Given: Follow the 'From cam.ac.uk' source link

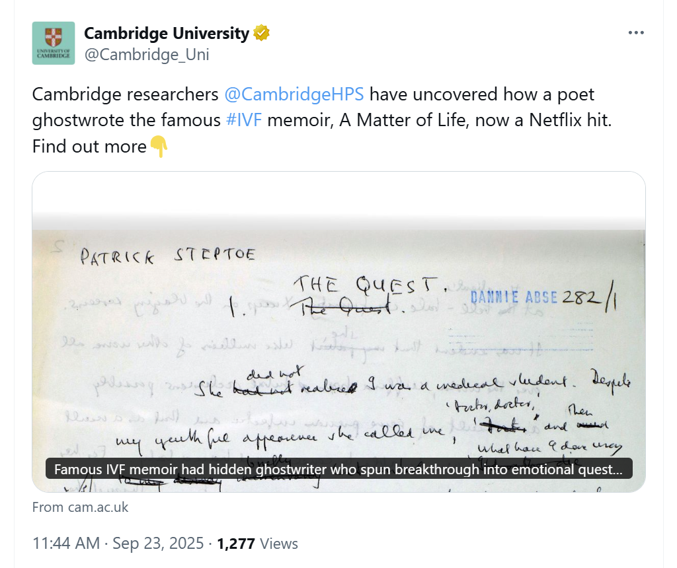Looking at the screenshot, I should coord(80,507).
